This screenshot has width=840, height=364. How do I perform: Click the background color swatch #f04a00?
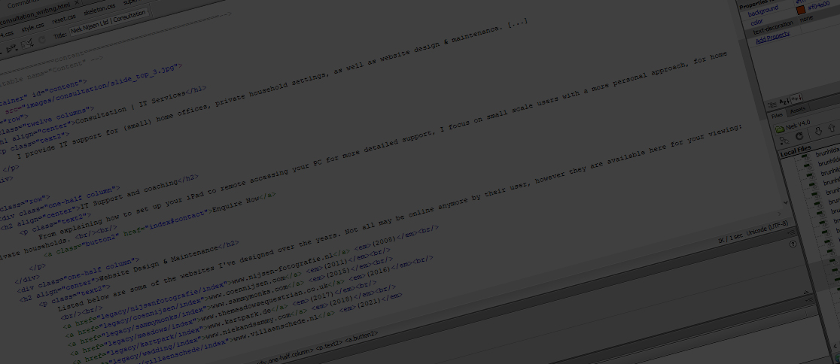click(x=800, y=11)
